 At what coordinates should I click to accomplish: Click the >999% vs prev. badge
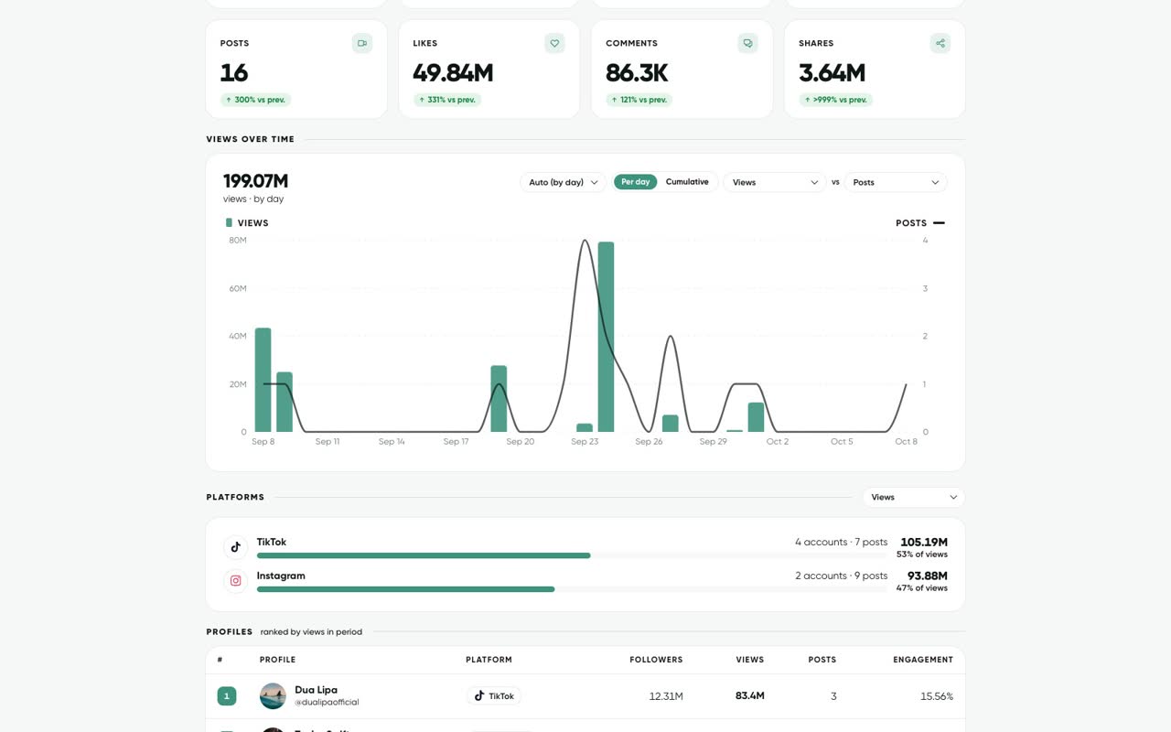(836, 100)
